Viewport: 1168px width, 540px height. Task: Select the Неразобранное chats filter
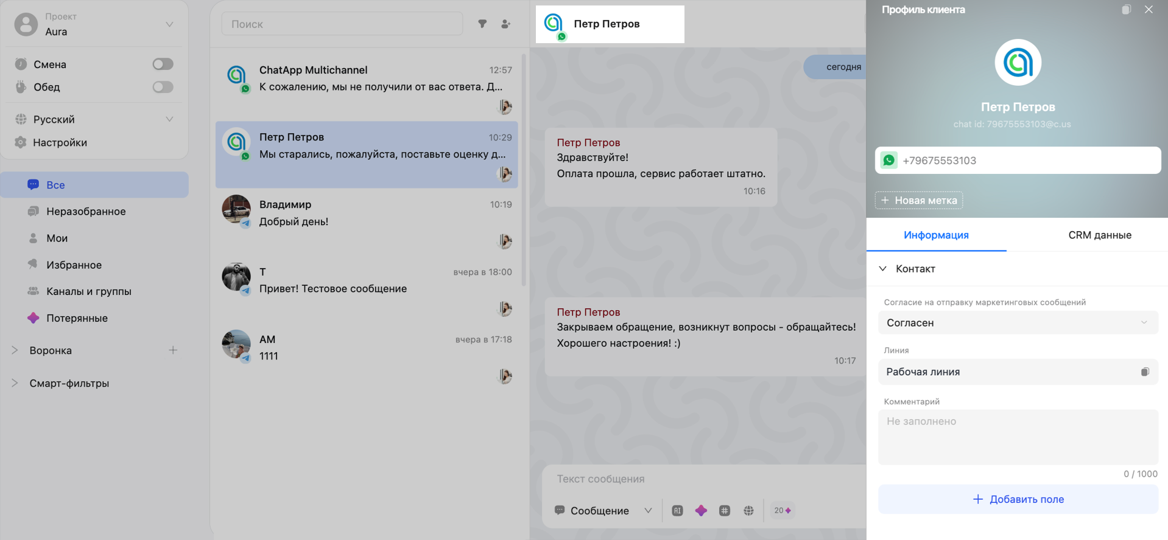(x=86, y=212)
